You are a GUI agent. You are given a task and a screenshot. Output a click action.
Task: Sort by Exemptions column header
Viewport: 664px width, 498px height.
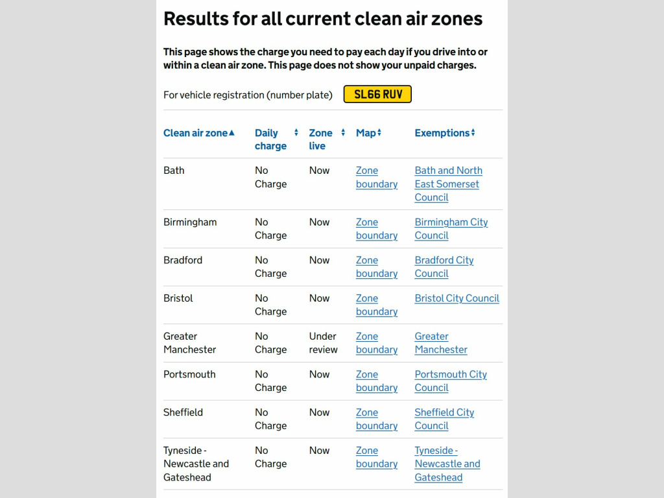click(x=442, y=133)
